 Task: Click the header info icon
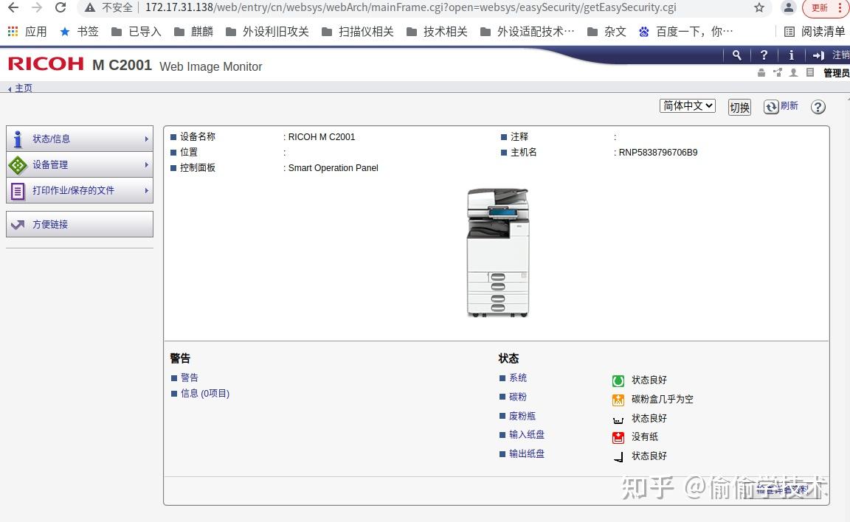coord(791,55)
